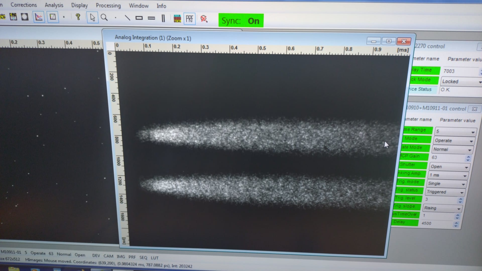The image size is (482, 271).
Task: Select the arrow pointer tool
Action: coord(92,18)
